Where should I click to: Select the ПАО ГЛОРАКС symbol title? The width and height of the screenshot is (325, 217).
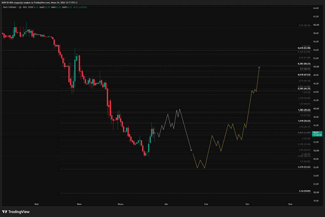10,7
